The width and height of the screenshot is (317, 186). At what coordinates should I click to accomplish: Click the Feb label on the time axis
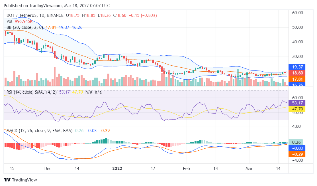point(187,168)
